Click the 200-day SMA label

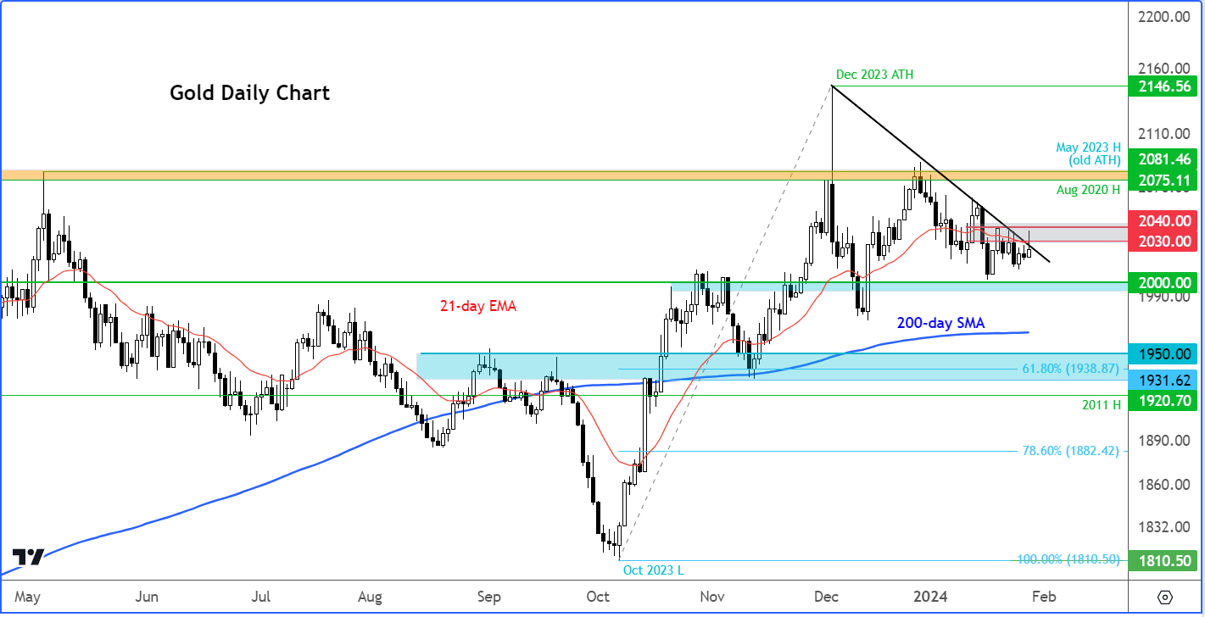tap(940, 323)
